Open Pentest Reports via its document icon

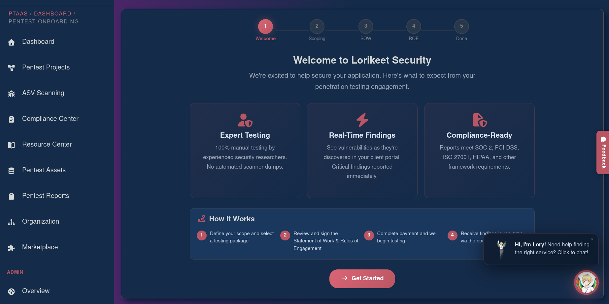[x=12, y=196]
